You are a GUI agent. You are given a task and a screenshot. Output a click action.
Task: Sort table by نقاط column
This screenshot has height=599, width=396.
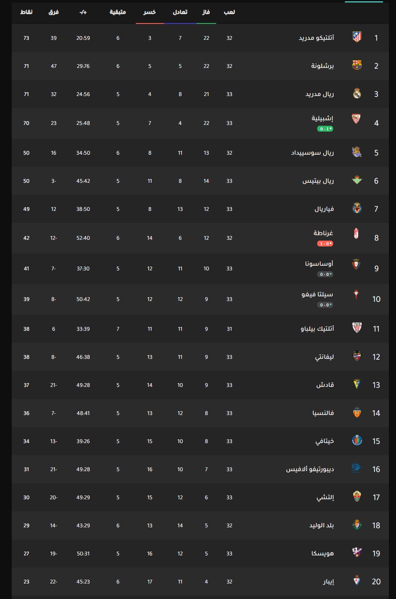[x=26, y=12]
